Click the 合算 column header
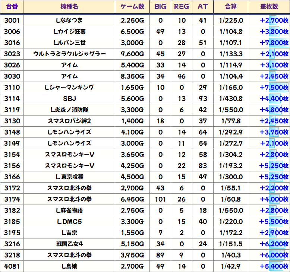 [231, 7]
